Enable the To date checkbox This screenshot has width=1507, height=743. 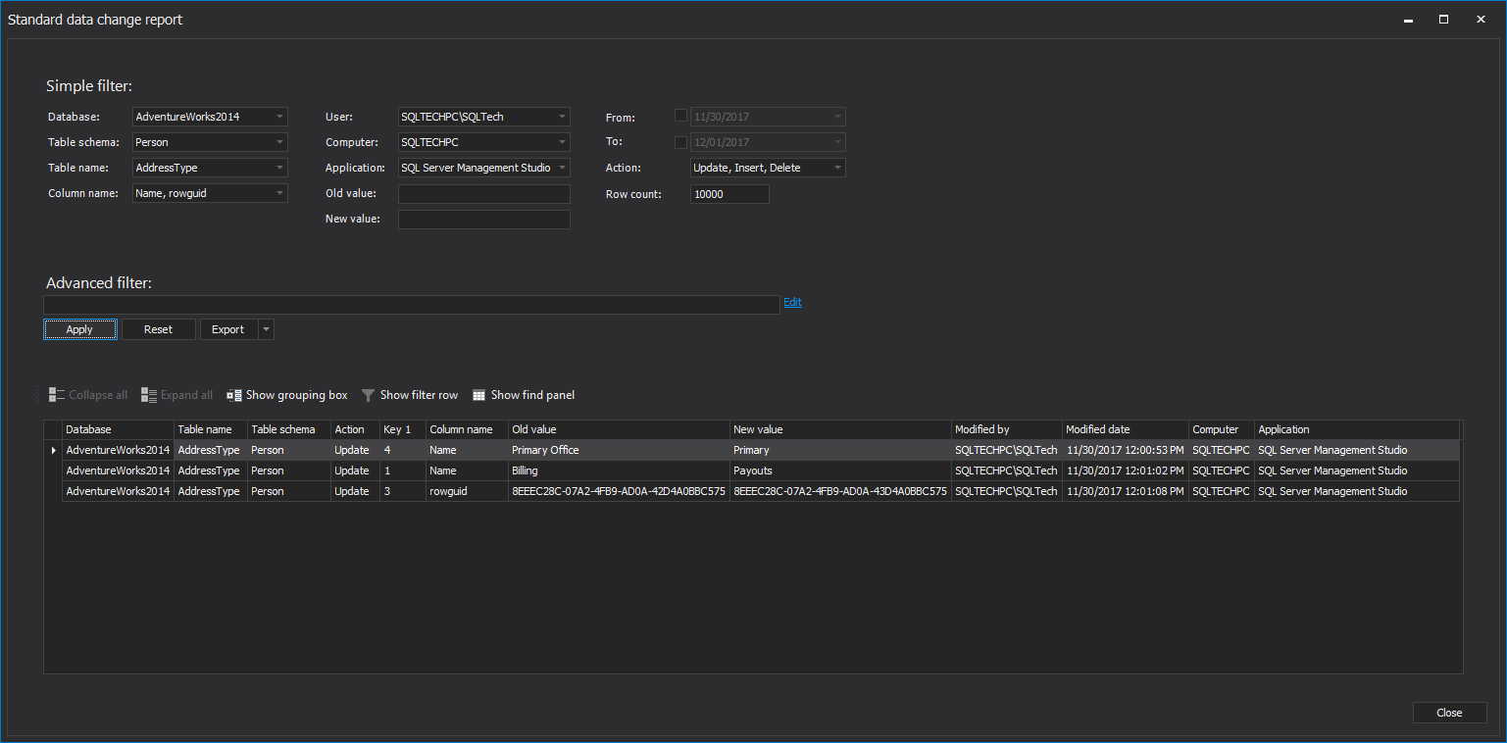(x=681, y=142)
